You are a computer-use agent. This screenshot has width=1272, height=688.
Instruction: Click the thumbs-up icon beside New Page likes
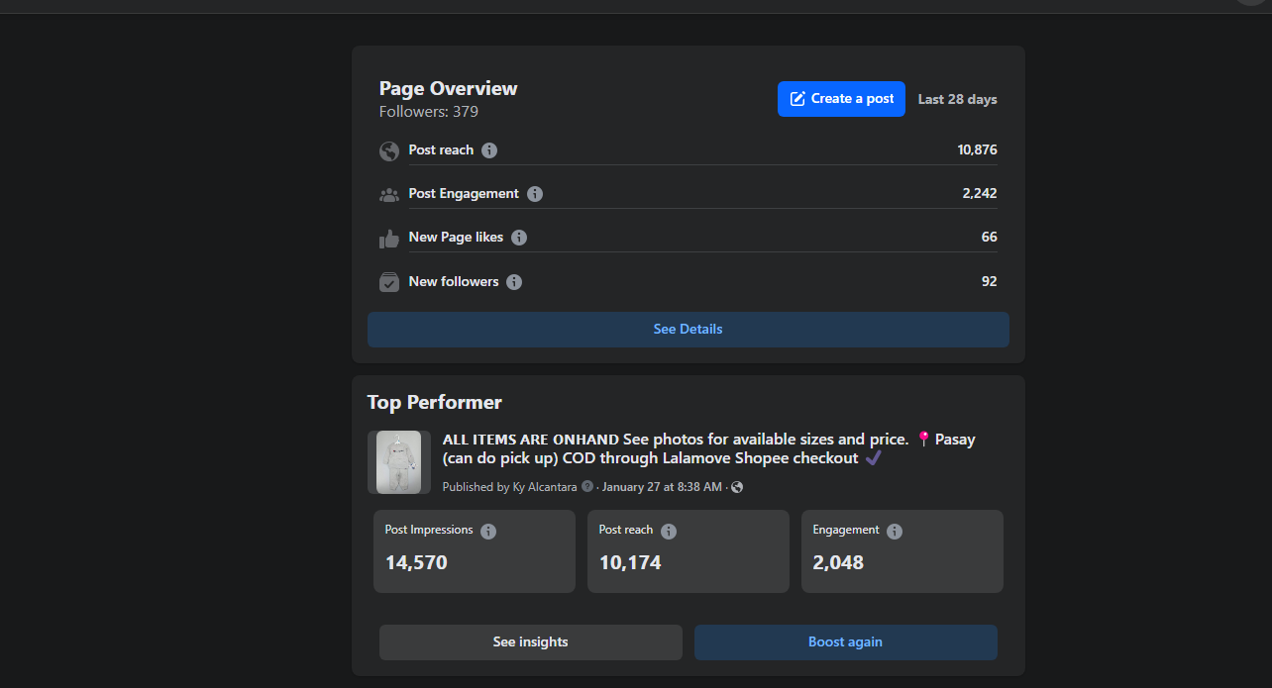coord(389,239)
